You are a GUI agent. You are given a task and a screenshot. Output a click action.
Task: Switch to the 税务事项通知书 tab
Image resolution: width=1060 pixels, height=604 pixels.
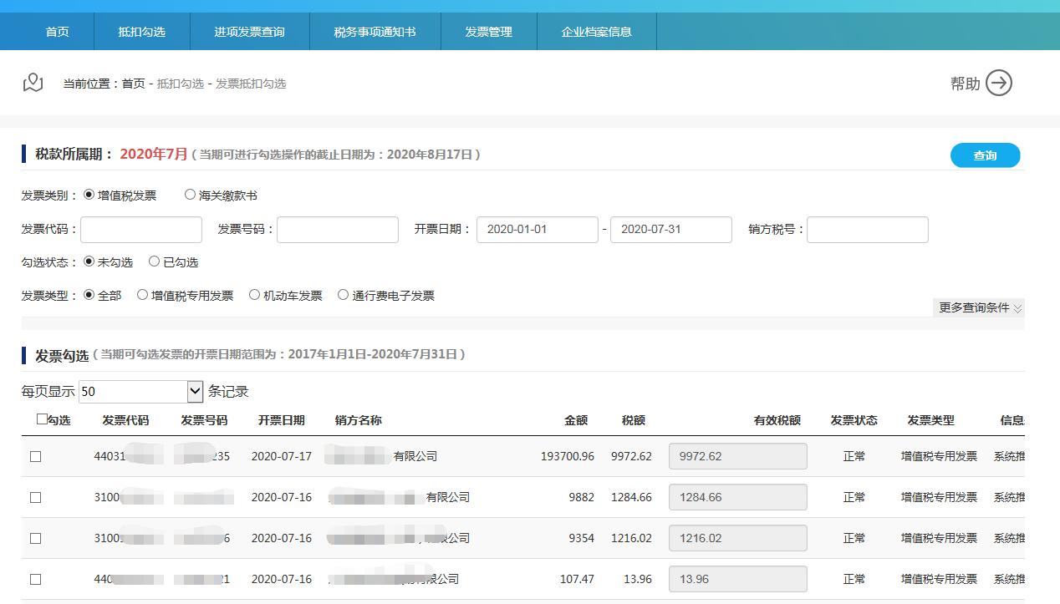coord(375,30)
